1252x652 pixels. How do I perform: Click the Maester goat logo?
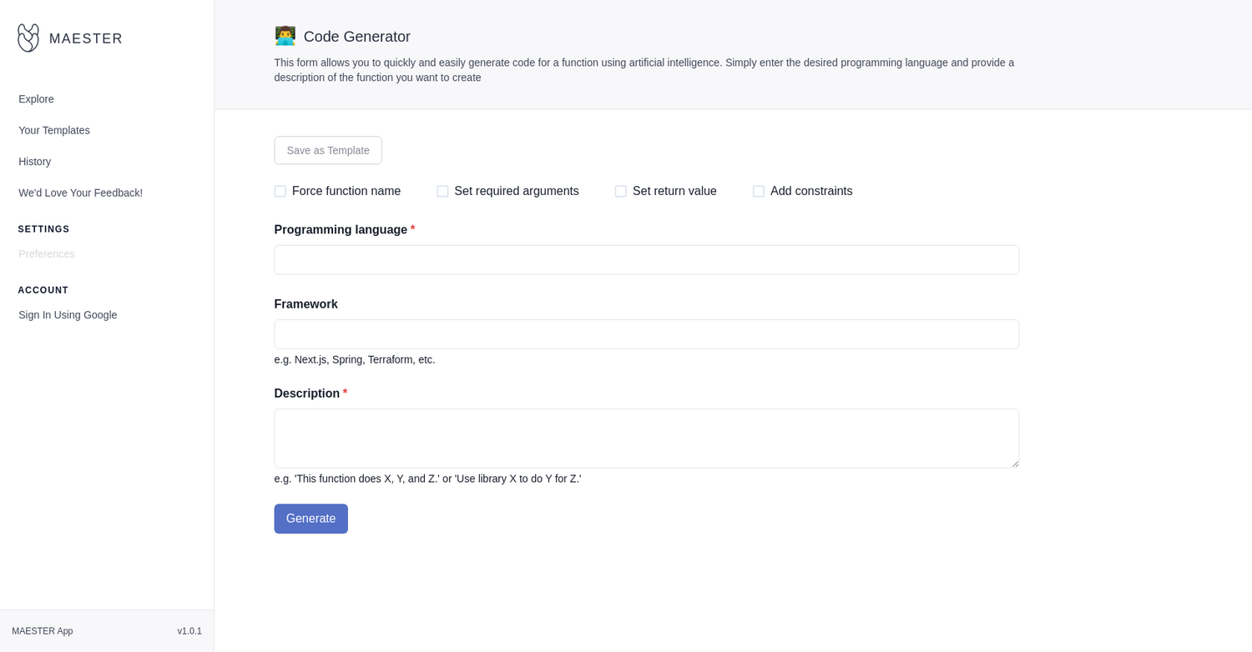28,38
